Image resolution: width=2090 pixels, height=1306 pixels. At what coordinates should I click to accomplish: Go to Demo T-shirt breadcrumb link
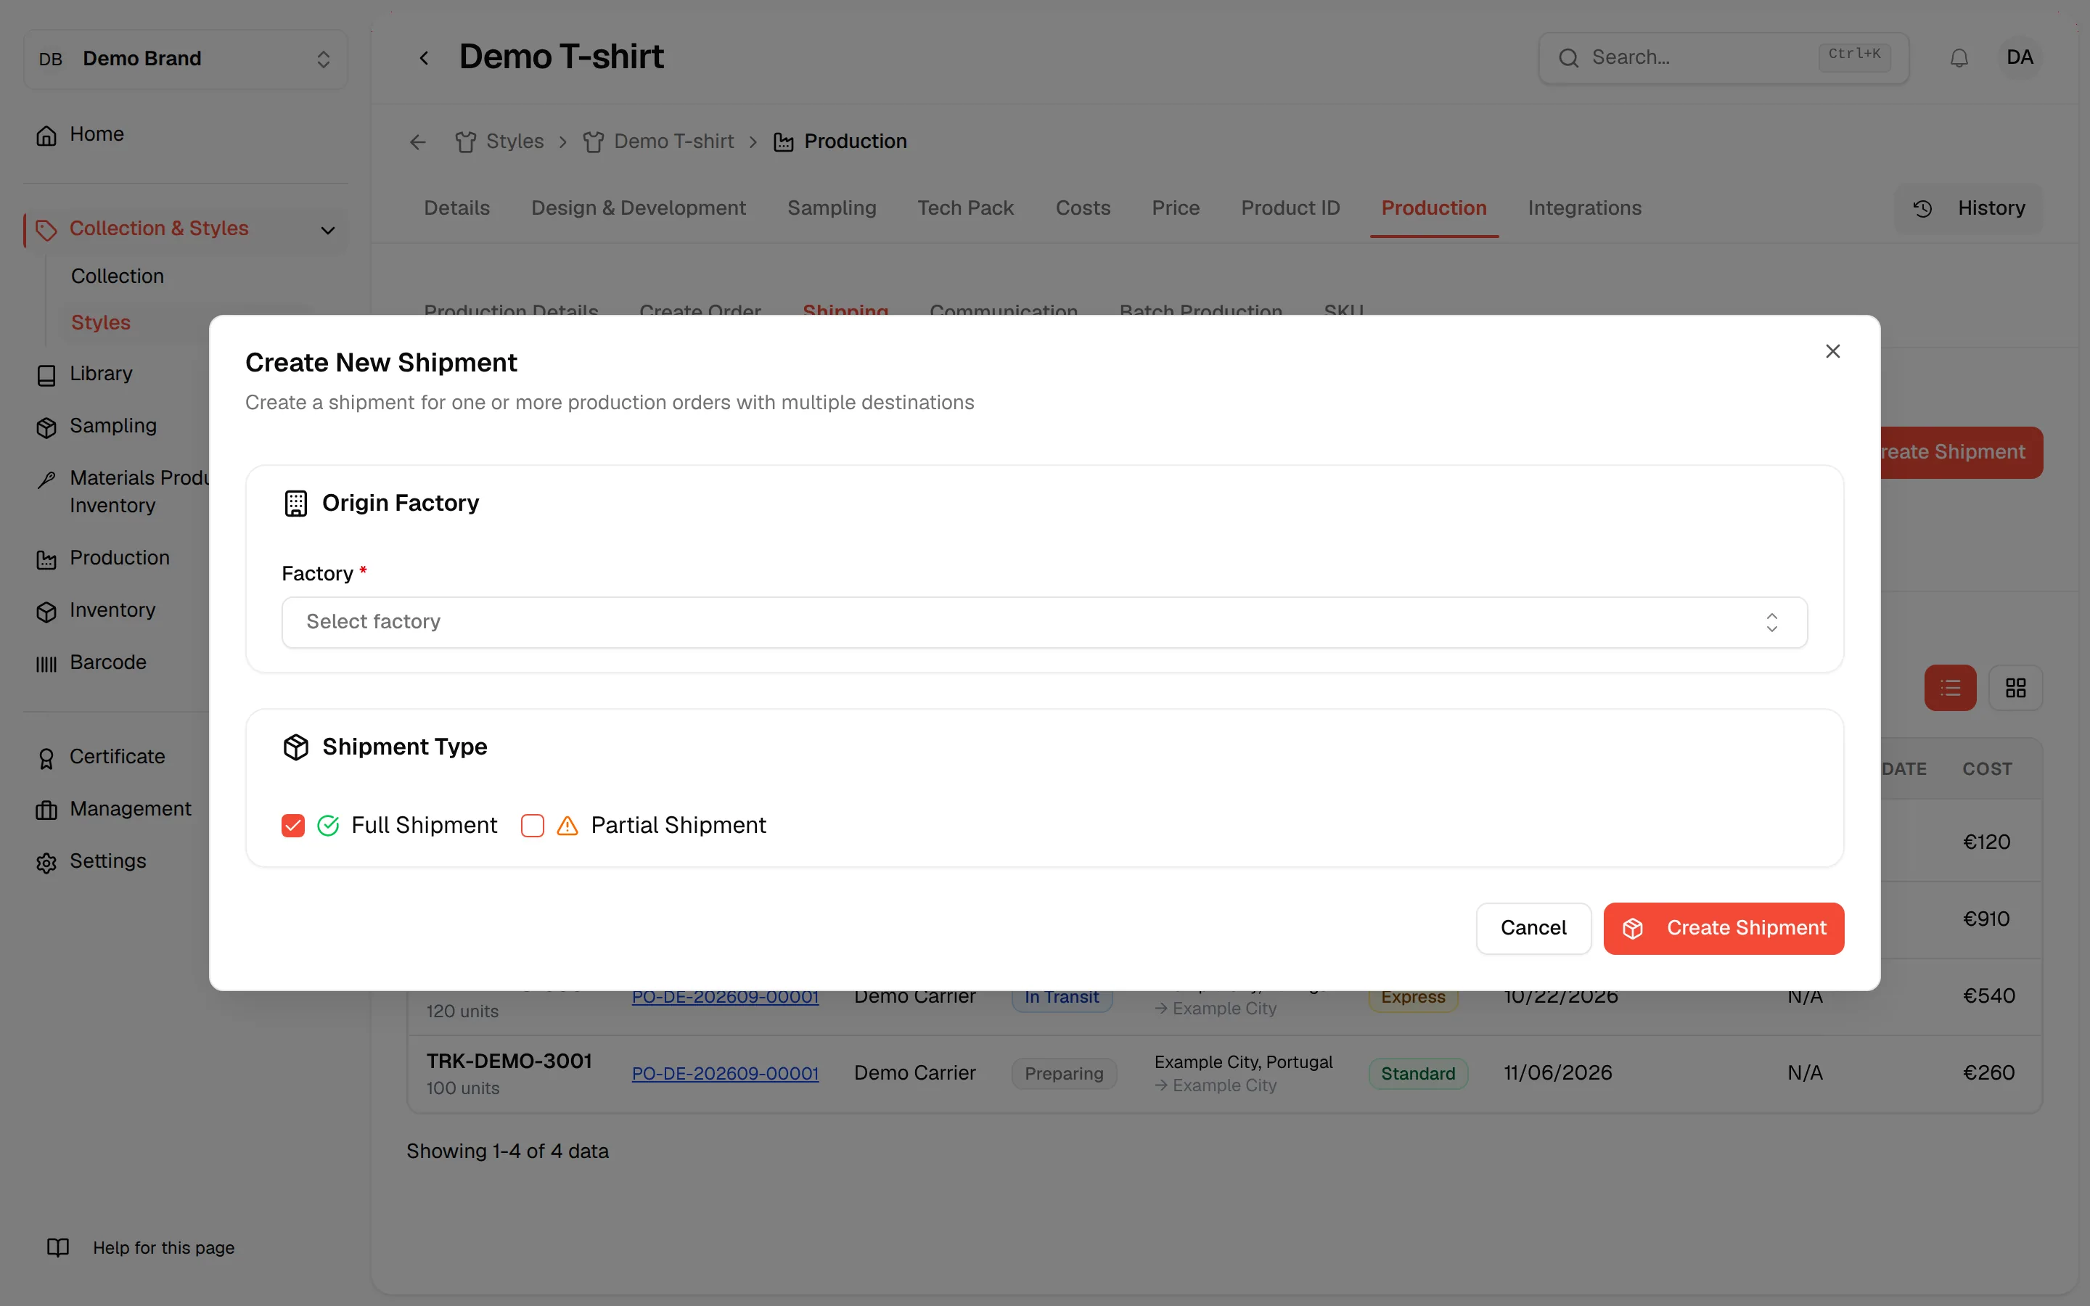click(x=659, y=141)
